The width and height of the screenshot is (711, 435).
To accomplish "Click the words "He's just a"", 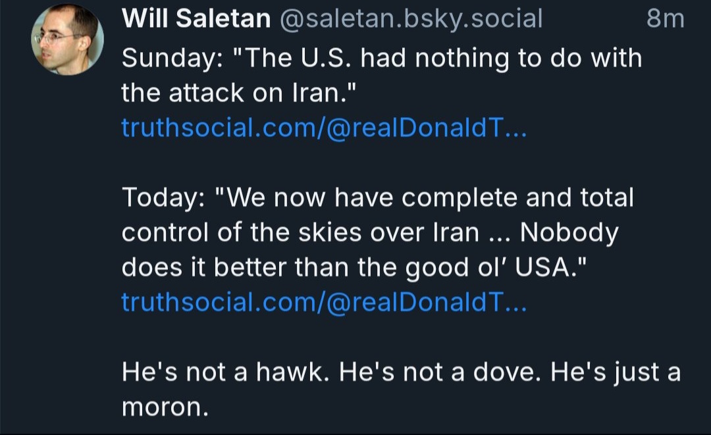I will [x=616, y=372].
